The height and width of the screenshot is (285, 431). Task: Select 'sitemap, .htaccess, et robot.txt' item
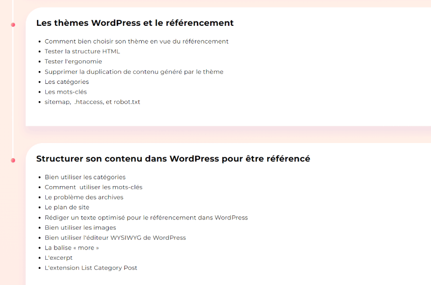click(x=92, y=102)
